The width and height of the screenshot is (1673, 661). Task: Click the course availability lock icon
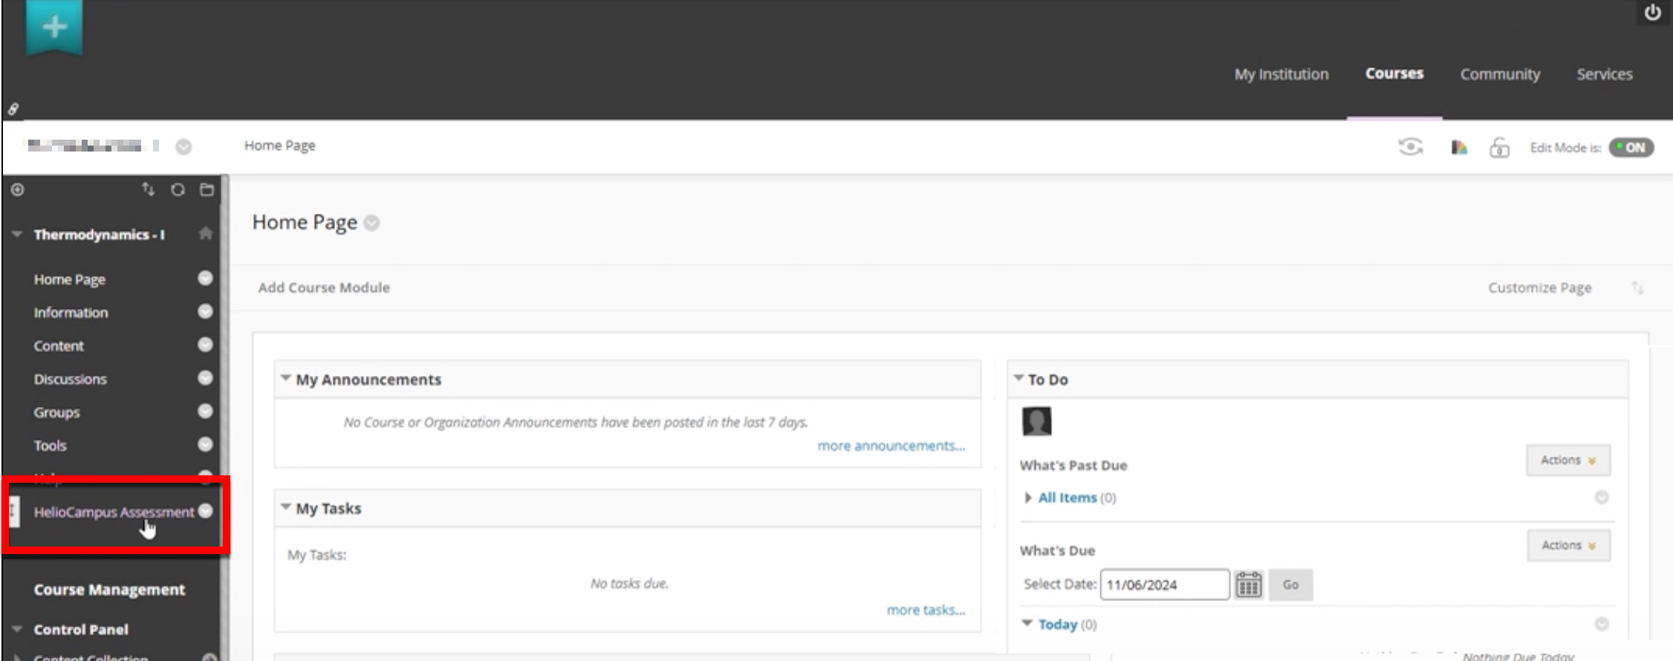click(1499, 148)
